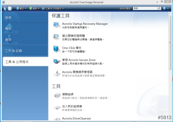This screenshot has height=122, width=173.
Task: Select 工具 & 公用程式 sidebar tab
Action: (x=25, y=62)
